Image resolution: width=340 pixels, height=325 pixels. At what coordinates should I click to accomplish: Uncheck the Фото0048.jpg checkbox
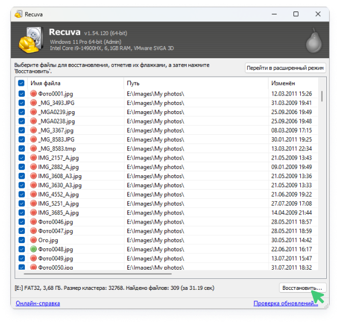click(22, 249)
